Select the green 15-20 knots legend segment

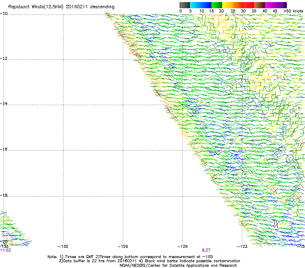(x=217, y=5)
